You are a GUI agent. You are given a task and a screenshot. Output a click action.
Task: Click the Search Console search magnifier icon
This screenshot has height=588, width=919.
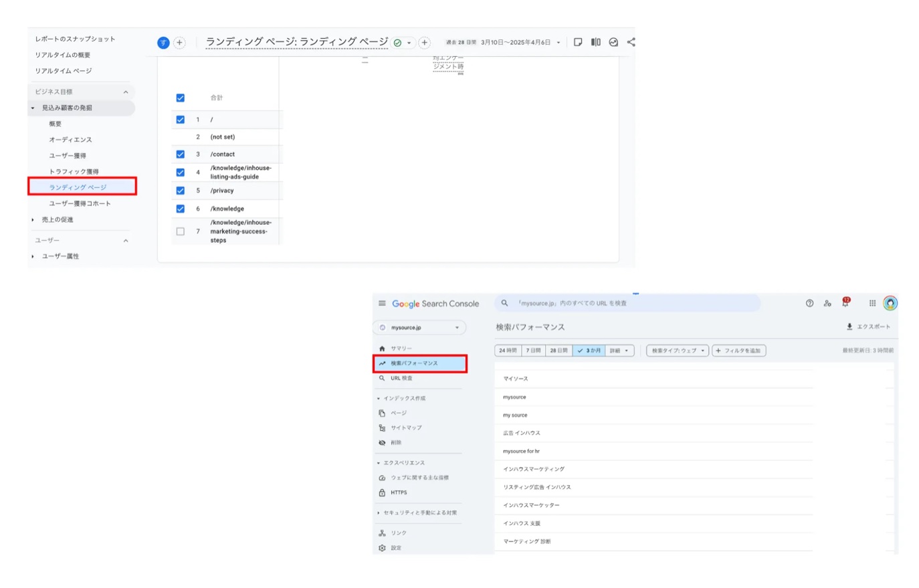pyautogui.click(x=505, y=303)
